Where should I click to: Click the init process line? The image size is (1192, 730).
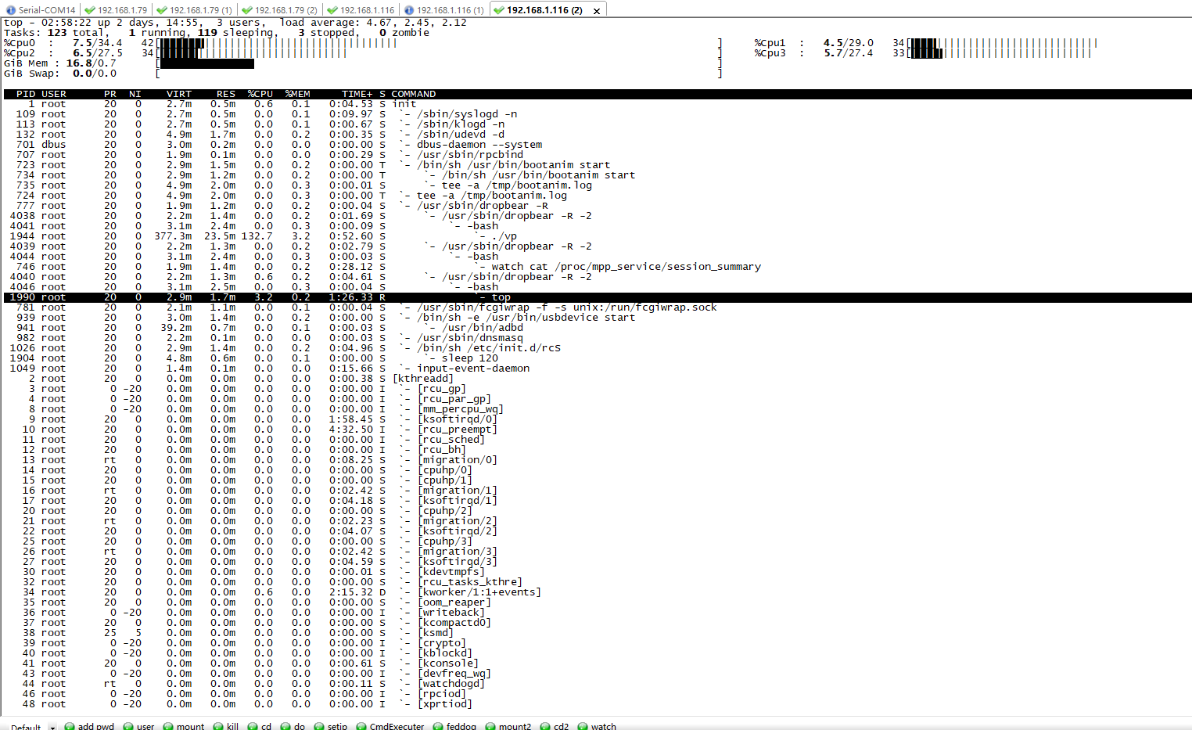tap(598, 104)
